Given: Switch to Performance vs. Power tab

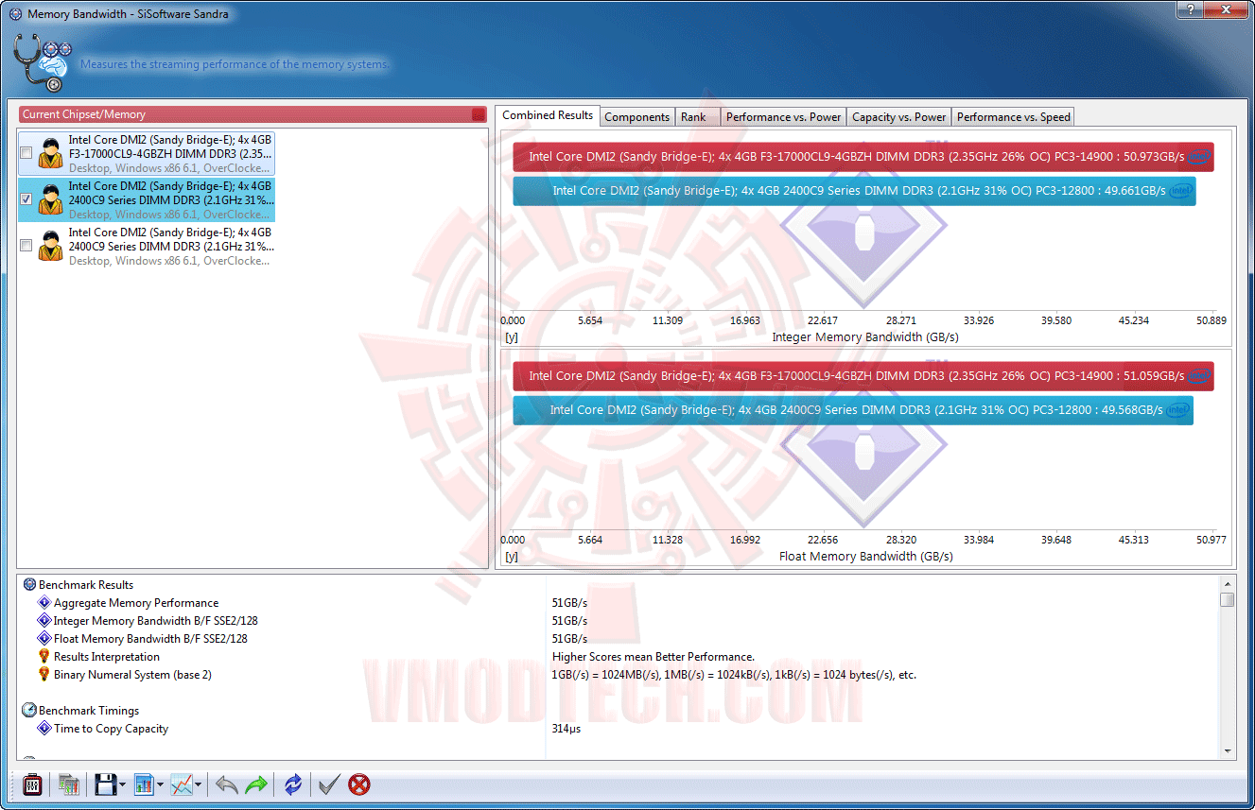Looking at the screenshot, I should (784, 117).
